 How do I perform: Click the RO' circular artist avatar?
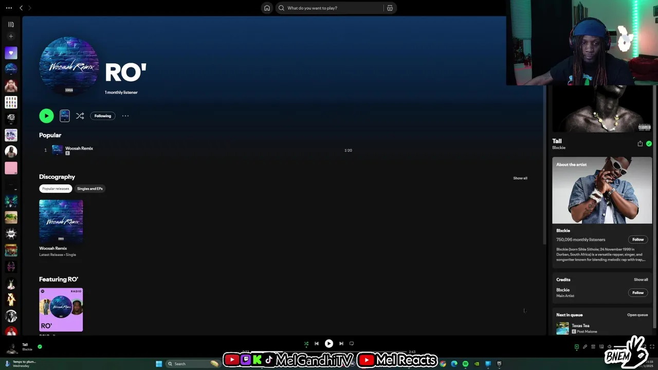tap(69, 66)
